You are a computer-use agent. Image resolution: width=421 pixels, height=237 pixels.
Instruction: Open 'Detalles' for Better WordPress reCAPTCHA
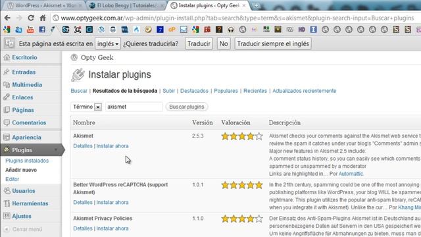(x=83, y=202)
